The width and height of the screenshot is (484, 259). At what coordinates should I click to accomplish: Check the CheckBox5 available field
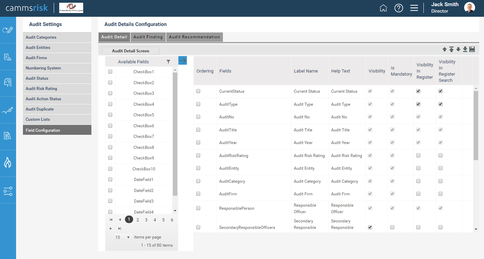(x=110, y=115)
